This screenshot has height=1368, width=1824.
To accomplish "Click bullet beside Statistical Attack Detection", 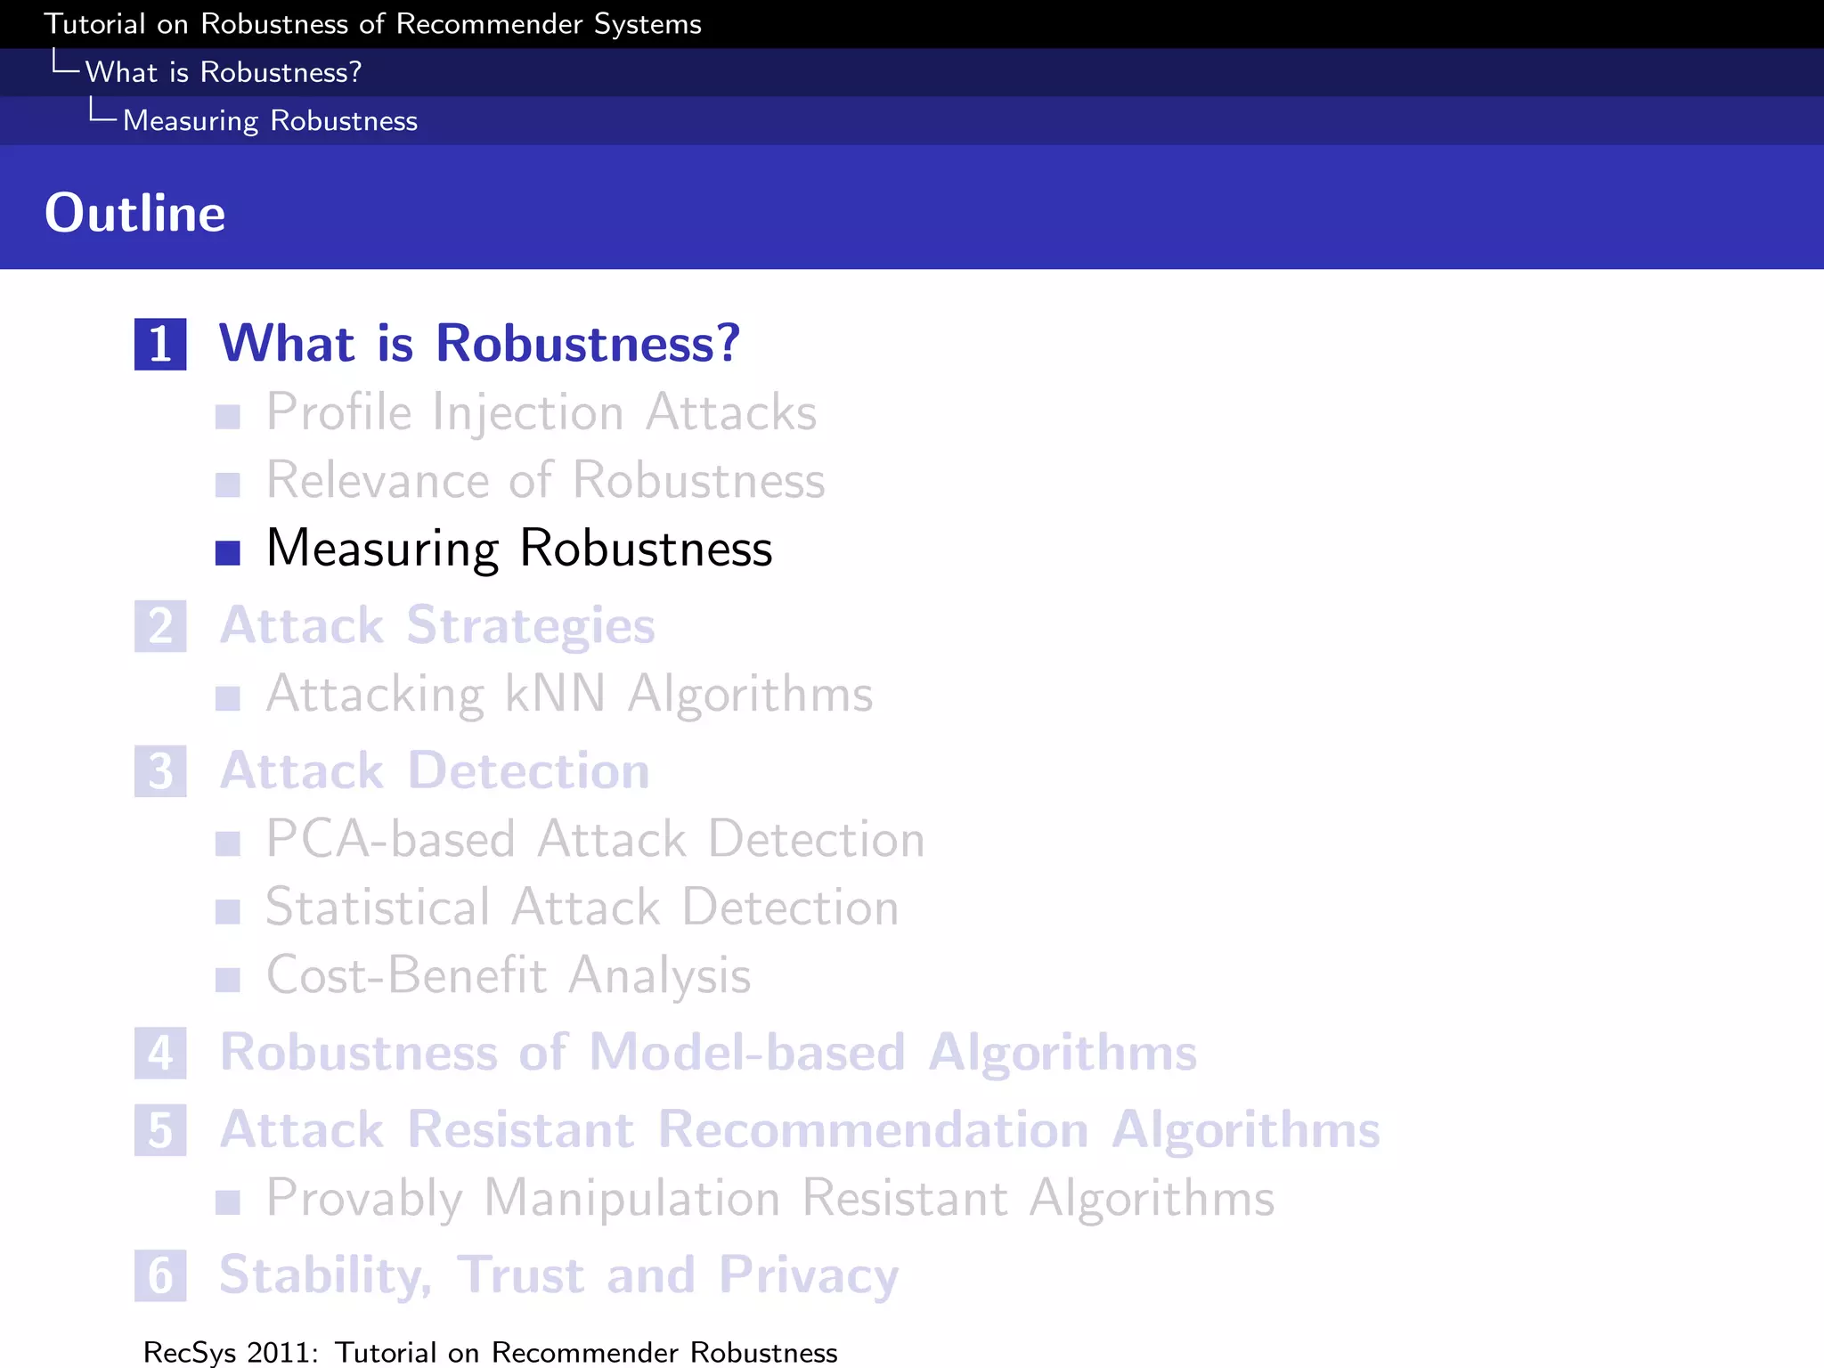I will [x=228, y=911].
